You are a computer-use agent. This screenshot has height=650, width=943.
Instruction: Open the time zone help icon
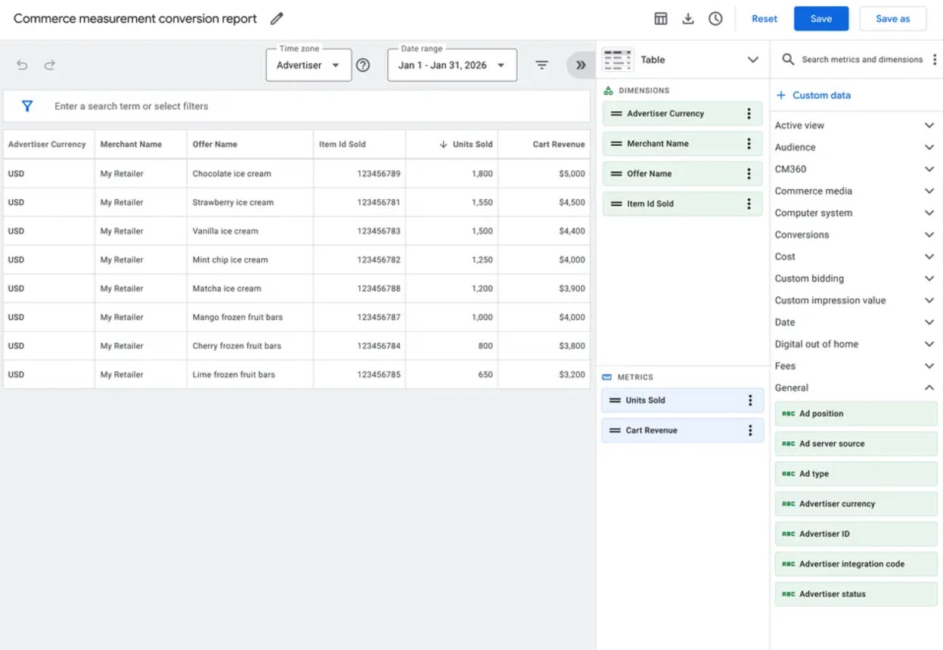point(363,65)
